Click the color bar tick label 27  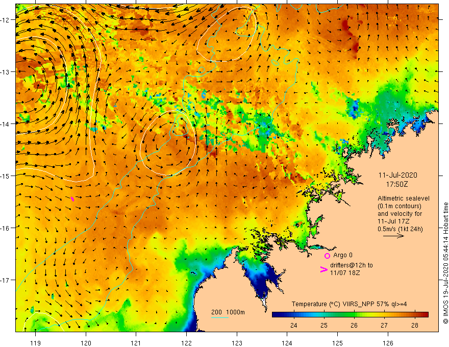384,325
